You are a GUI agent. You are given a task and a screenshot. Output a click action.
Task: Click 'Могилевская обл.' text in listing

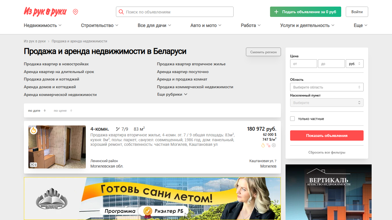107,166
